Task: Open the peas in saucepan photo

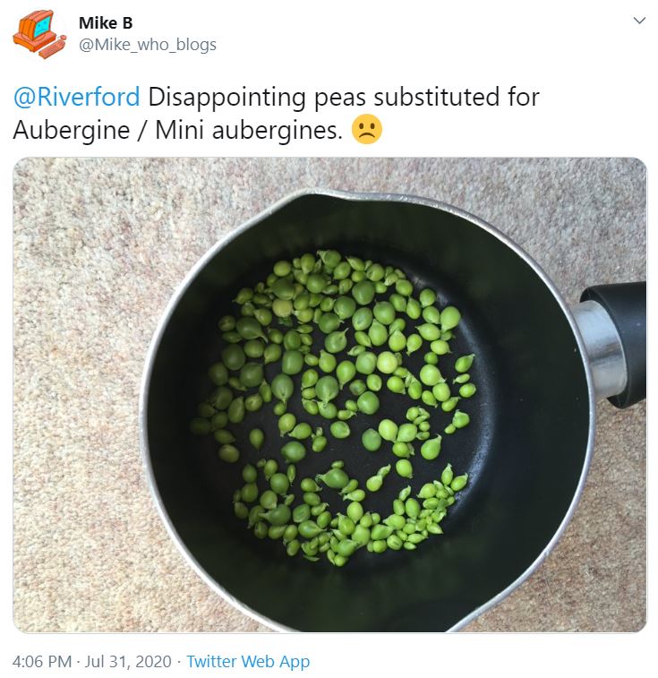Action: click(329, 395)
